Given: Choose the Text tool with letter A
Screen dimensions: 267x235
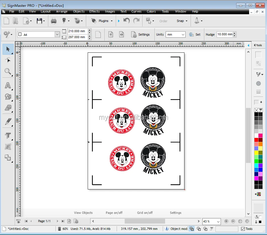Looking at the screenshot, I should click(8, 85).
